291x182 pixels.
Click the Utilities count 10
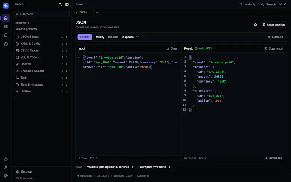coord(61,92)
